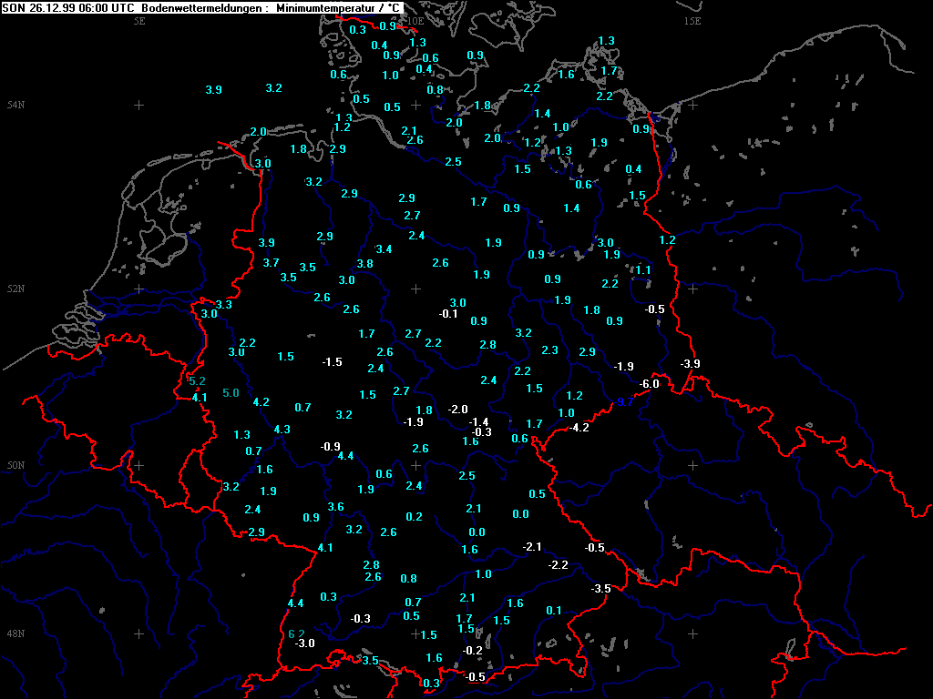The height and width of the screenshot is (699, 933).
Task: Click the 6.2 temperature value
Action: pos(296,633)
